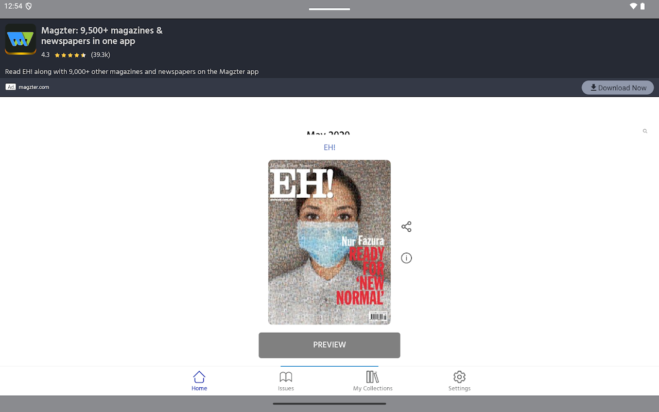Image resolution: width=659 pixels, height=412 pixels.
Task: Tap the Download Now ad button
Action: click(x=618, y=88)
